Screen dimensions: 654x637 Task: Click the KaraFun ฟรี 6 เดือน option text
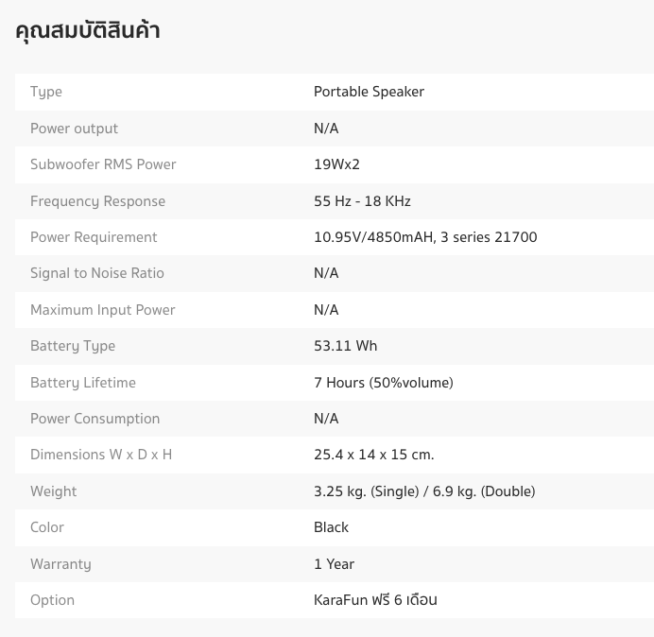[x=375, y=600]
